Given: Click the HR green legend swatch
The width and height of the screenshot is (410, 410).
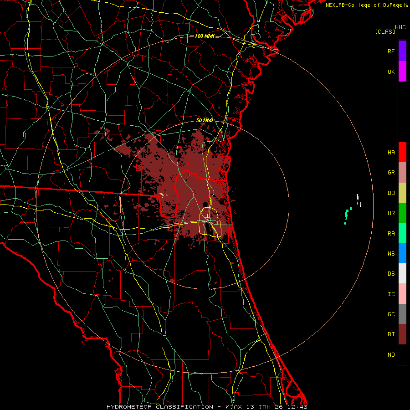Looking at the screenshot, I should [x=402, y=213].
